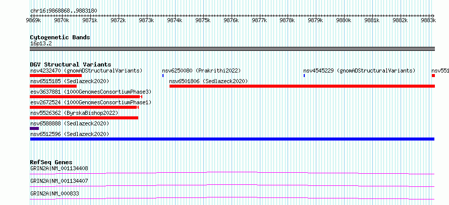This screenshot has height=205, width=449.
Task: Open the GRIN2A|NM_001134408 gene label
Action: (x=59, y=168)
